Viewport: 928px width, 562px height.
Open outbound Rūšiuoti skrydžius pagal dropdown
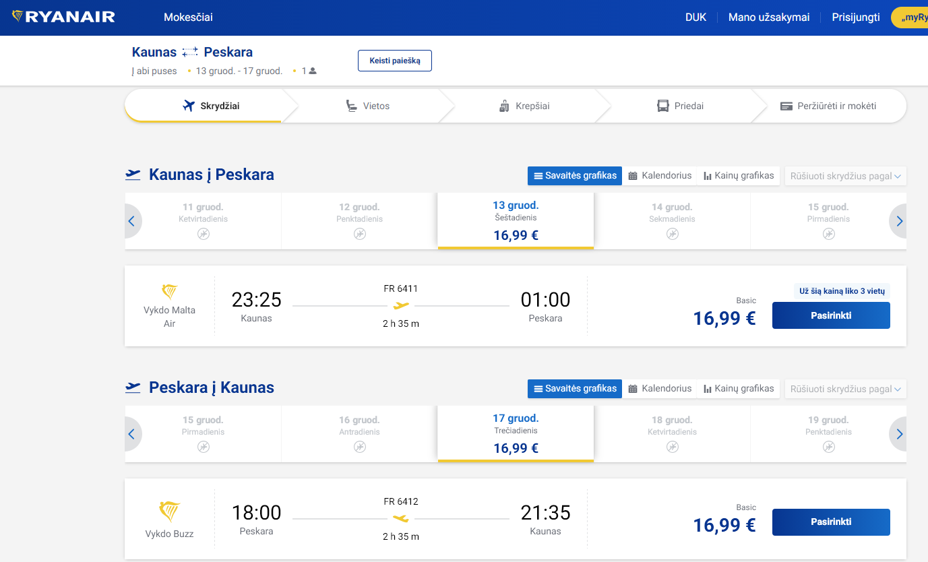[845, 177]
